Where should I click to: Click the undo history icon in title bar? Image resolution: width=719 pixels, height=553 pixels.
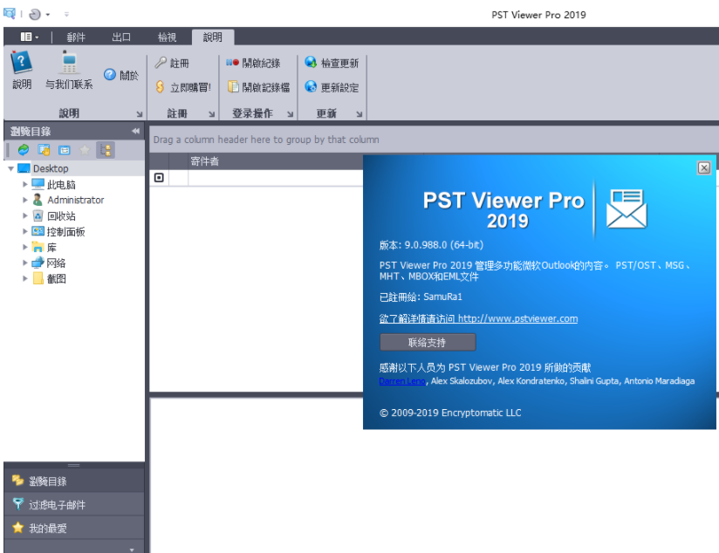[34, 15]
